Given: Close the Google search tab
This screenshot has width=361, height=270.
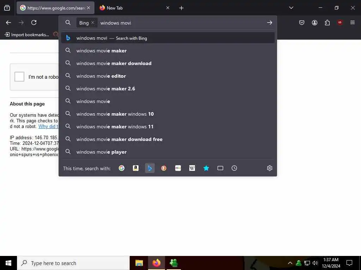Looking at the screenshot, I should 88,8.
